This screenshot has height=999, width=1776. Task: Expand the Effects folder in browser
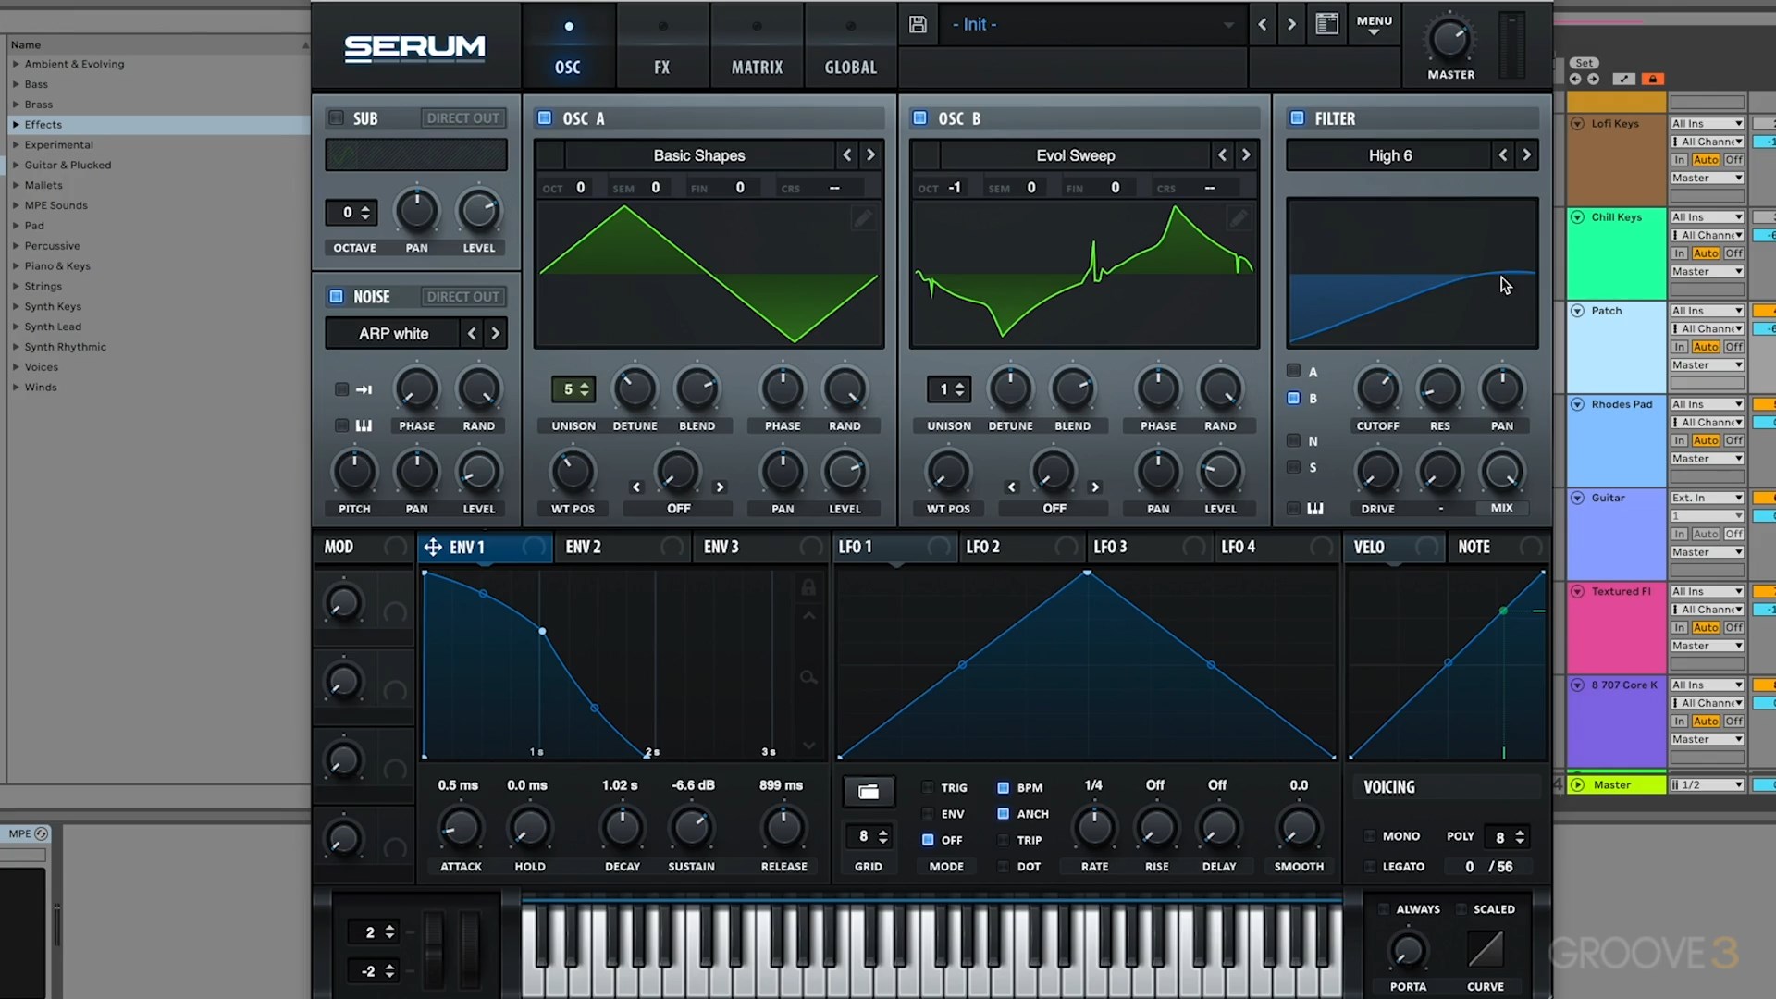click(16, 125)
